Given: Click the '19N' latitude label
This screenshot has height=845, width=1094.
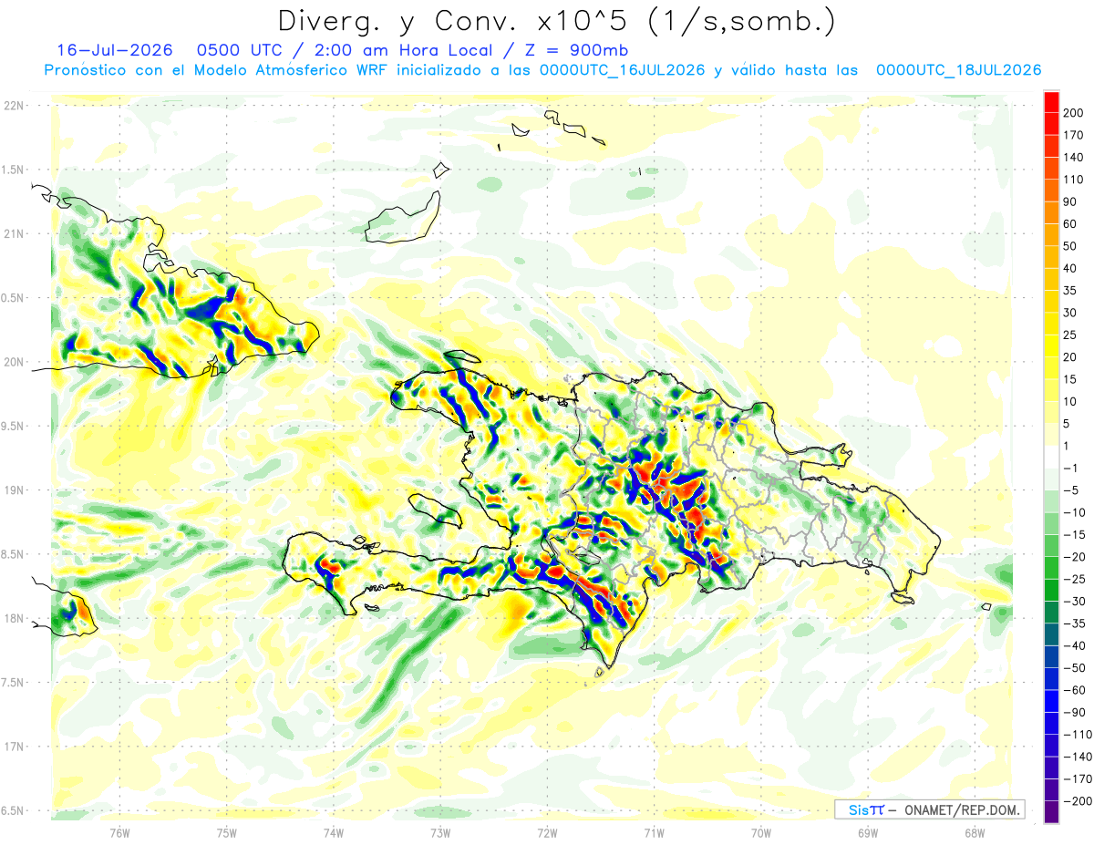Looking at the screenshot, I should click(x=15, y=489).
